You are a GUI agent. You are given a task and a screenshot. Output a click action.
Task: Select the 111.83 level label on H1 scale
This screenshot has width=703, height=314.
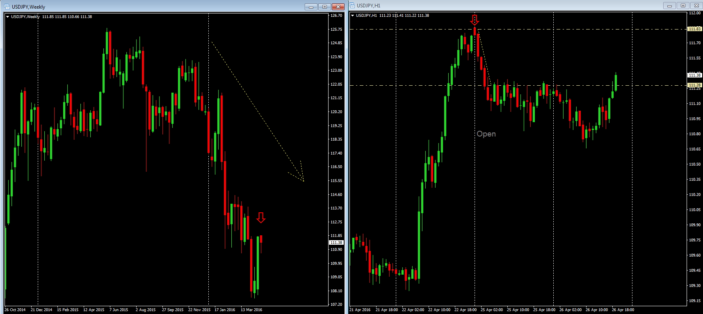(695, 29)
